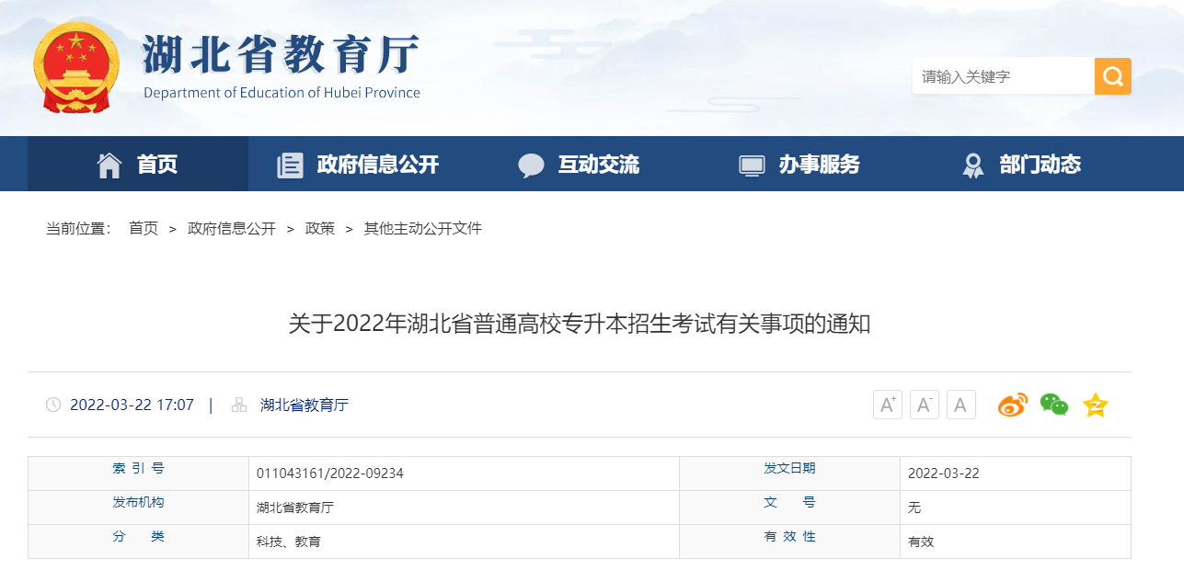This screenshot has width=1184, height=582.
Task: Open the 互动交流 navigation menu
Action: coord(580,165)
